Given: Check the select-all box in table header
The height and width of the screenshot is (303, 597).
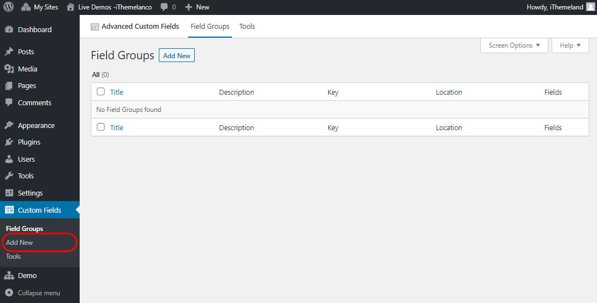Looking at the screenshot, I should (101, 91).
